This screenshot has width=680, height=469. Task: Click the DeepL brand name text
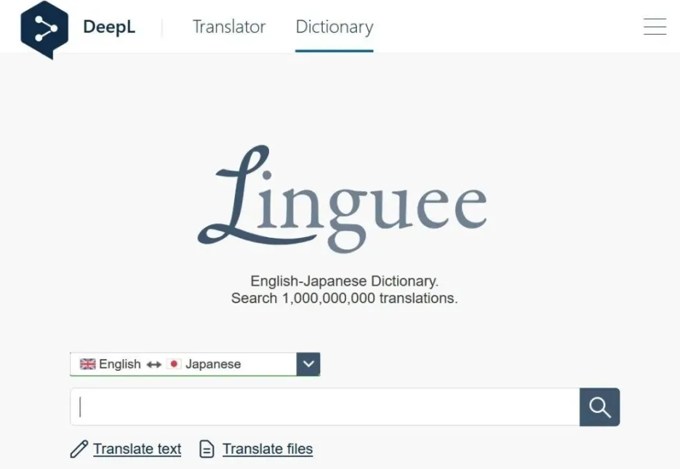pyautogui.click(x=109, y=27)
